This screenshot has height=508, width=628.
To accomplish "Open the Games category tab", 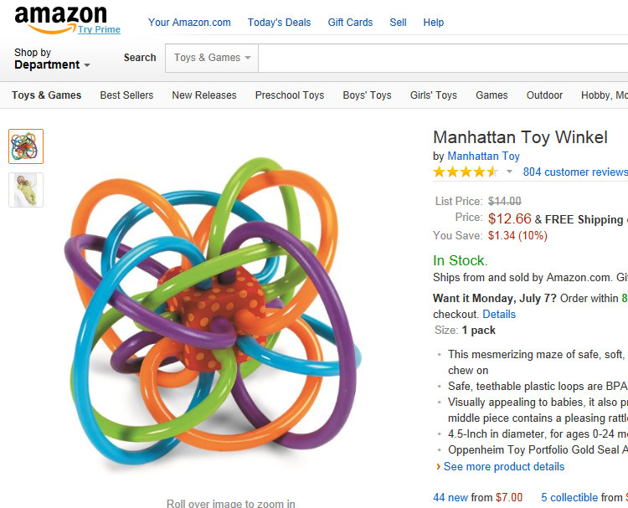I will (x=492, y=95).
